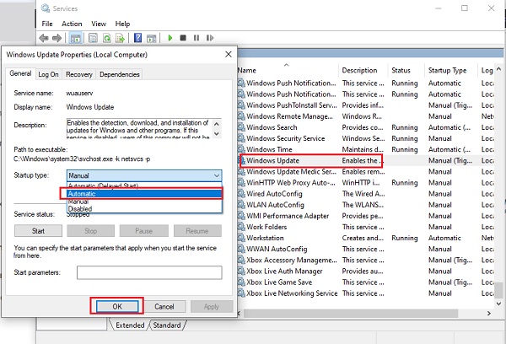Image resolution: width=506 pixels, height=344 pixels.
Task: Click the Forward arrow in Services toolbar
Action: [57, 38]
